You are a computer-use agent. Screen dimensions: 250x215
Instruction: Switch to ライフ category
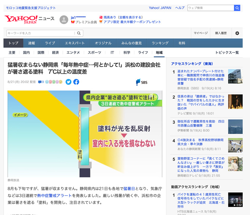click(x=143, y=52)
